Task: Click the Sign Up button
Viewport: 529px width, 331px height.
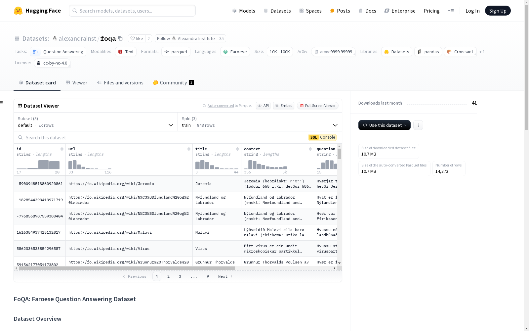Action: 498,11
